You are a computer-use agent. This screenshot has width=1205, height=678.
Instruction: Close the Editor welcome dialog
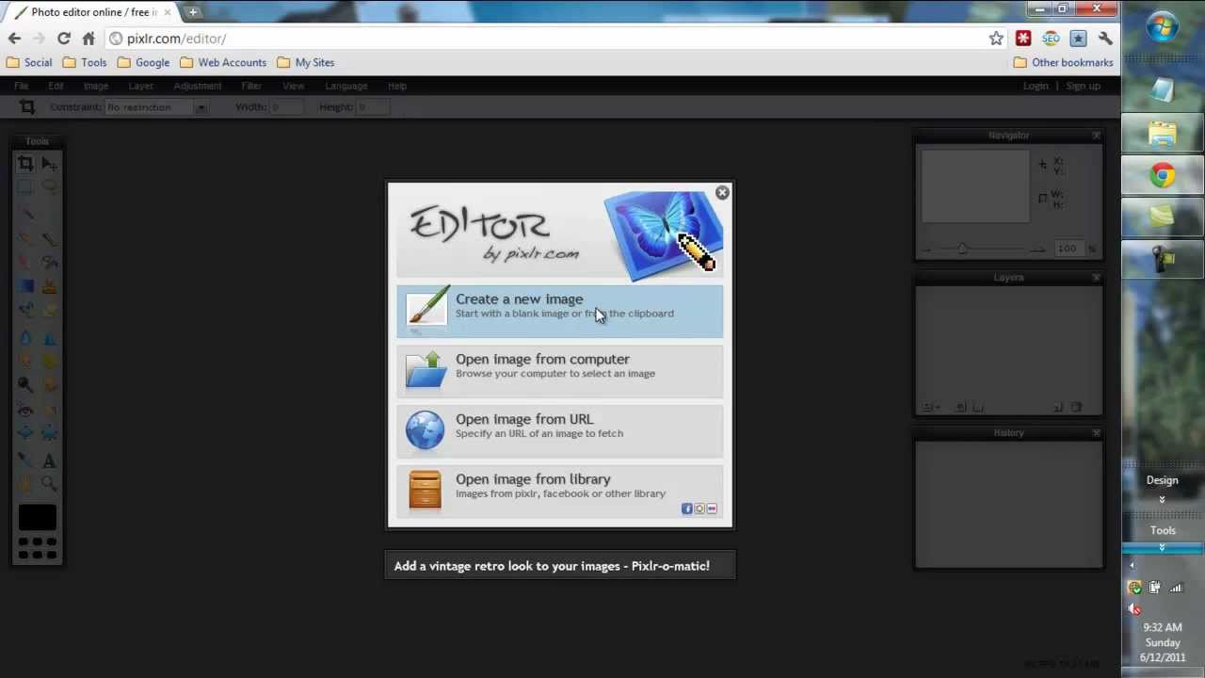coord(722,192)
